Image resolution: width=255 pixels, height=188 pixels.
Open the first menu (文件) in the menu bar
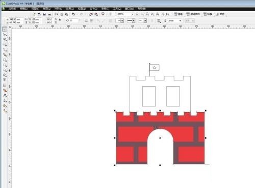coord(12,9)
